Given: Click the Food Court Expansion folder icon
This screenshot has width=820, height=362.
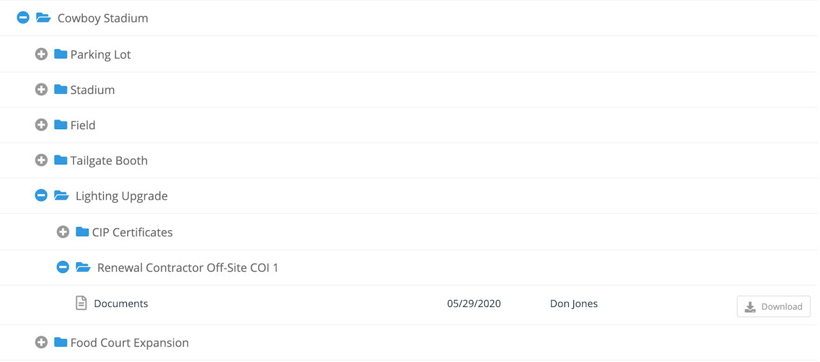Looking at the screenshot, I should [61, 343].
